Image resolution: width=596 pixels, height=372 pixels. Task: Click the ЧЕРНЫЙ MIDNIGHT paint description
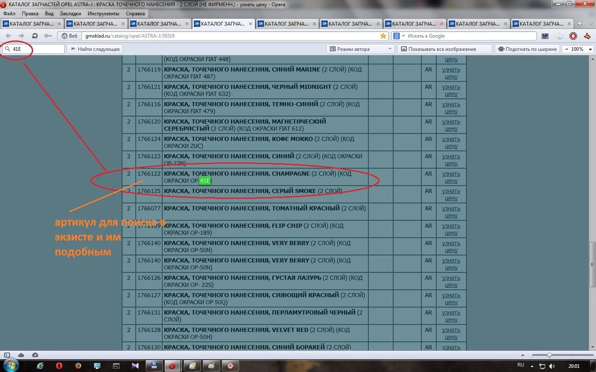click(x=261, y=90)
